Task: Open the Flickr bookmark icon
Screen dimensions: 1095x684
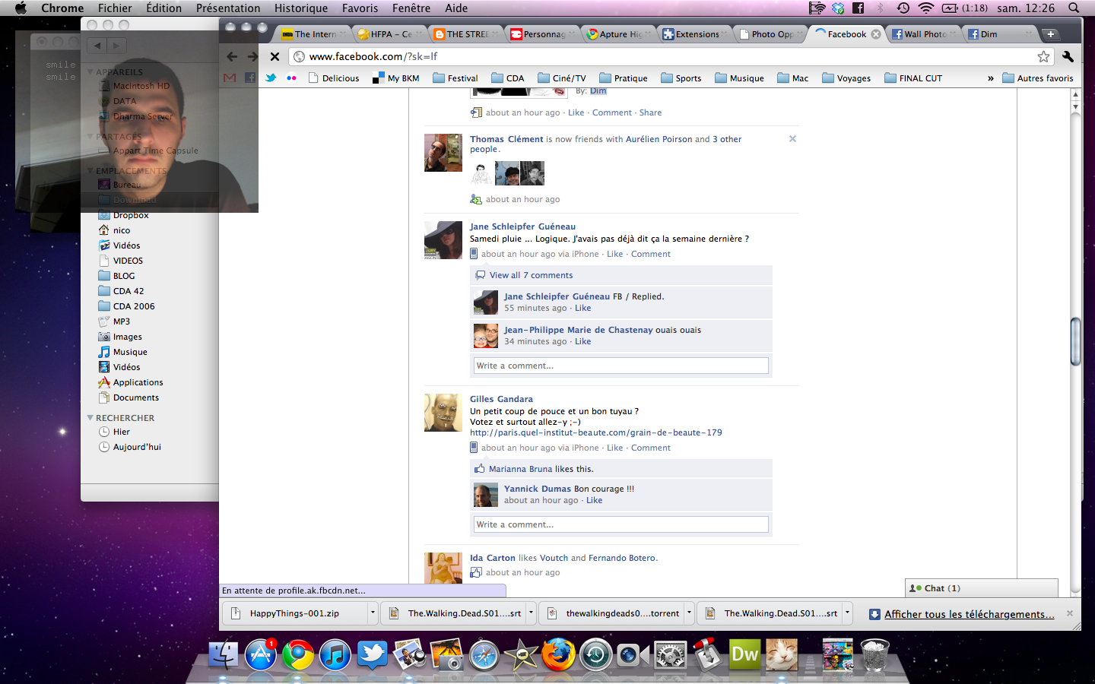Action: 291,78
